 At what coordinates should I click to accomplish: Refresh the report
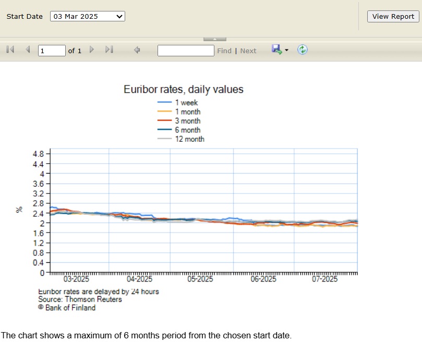303,50
